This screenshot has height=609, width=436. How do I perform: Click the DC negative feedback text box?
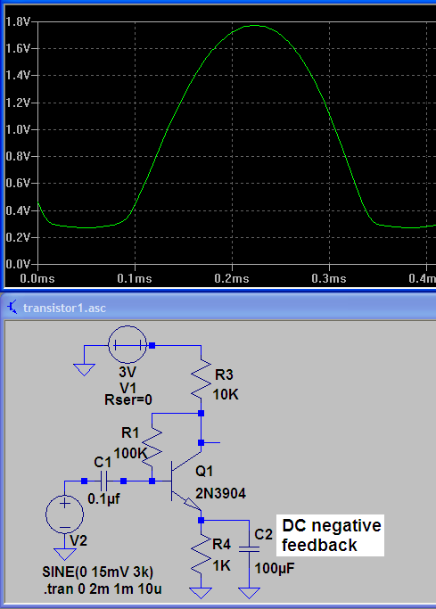point(331,535)
